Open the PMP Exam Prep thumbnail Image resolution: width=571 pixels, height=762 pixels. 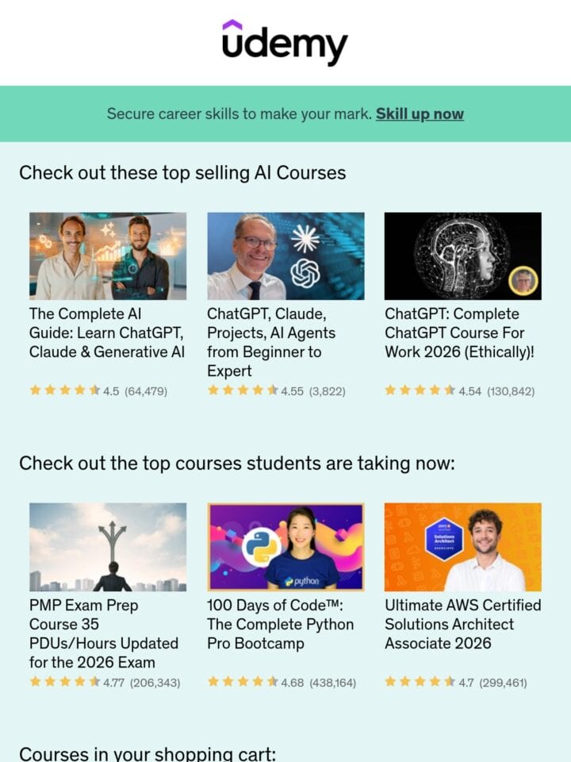(x=108, y=547)
